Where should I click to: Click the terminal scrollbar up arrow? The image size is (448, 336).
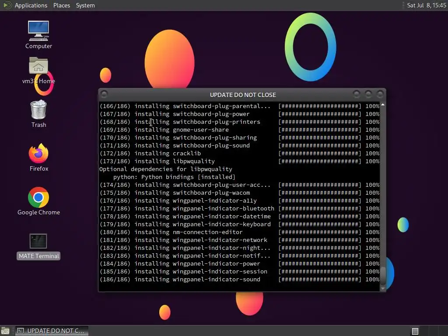point(383,105)
